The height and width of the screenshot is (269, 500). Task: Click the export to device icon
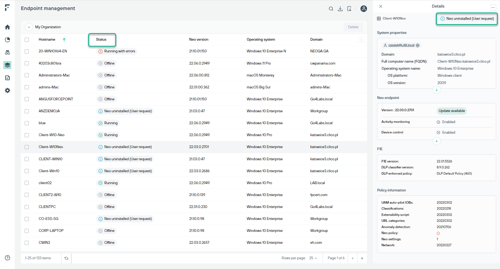pos(349,9)
